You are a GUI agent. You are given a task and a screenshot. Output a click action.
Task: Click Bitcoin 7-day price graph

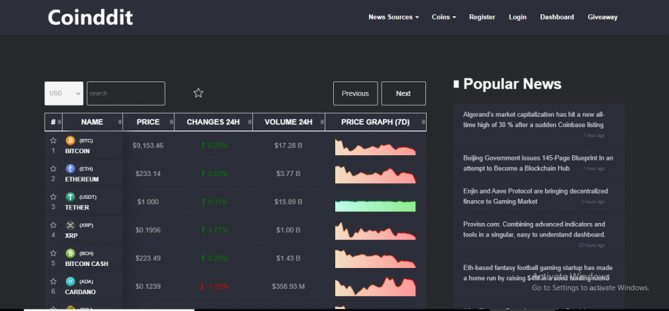[376, 147]
